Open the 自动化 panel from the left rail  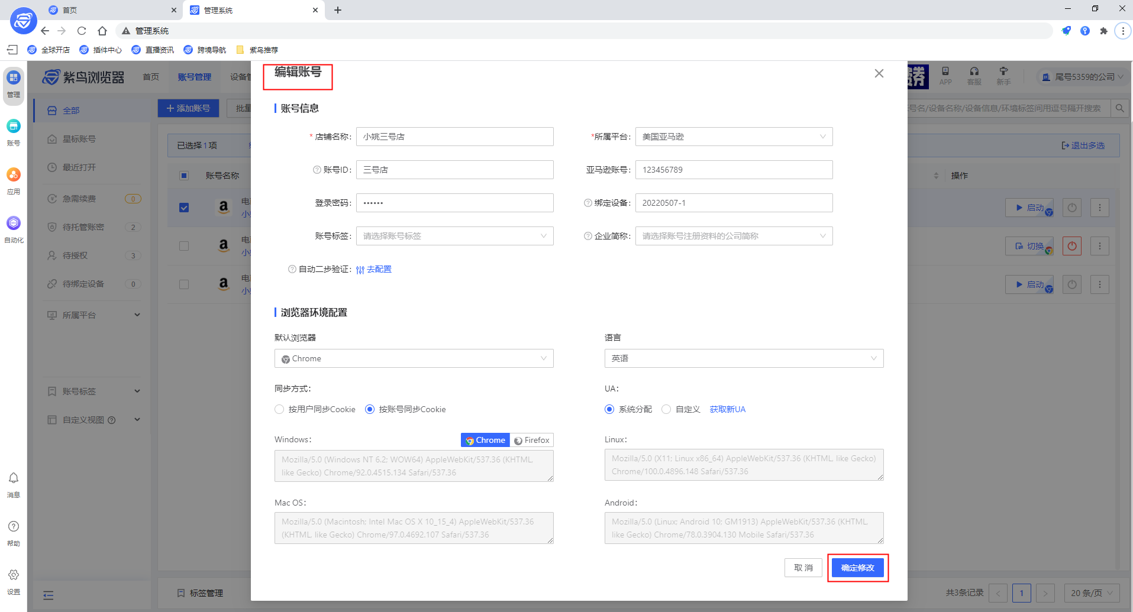(x=13, y=229)
